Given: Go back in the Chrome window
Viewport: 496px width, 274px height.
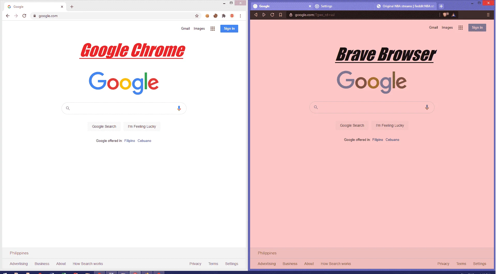Looking at the screenshot, I should [8, 16].
